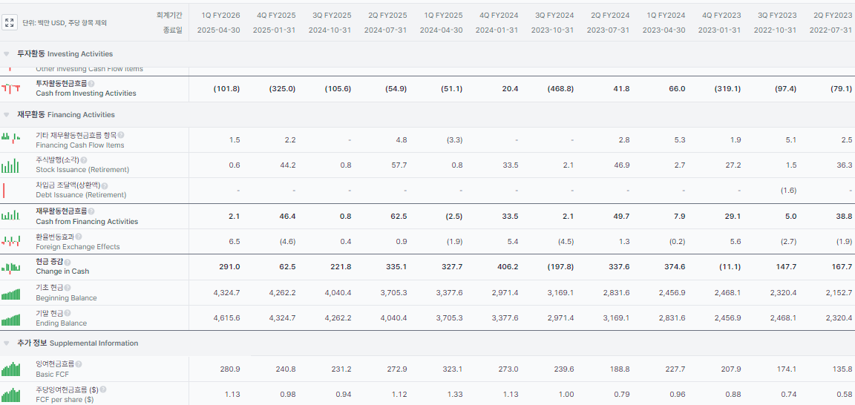This screenshot has width=855, height=405.
Task: Click the fullscreen expand icon
Action: 10,22
